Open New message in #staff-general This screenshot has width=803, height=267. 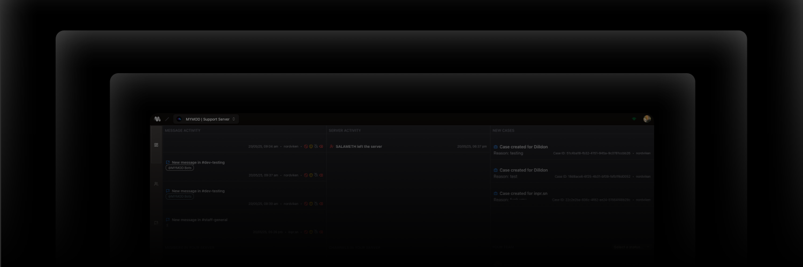pos(199,219)
